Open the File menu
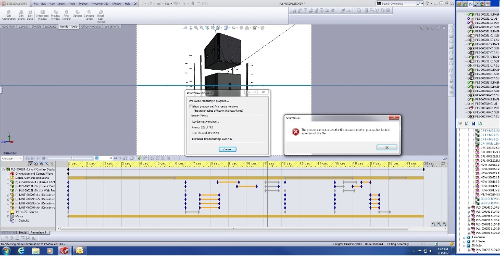 pyautogui.click(x=35, y=4)
